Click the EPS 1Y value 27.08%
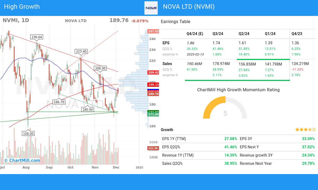The image size is (318, 190). (231, 139)
